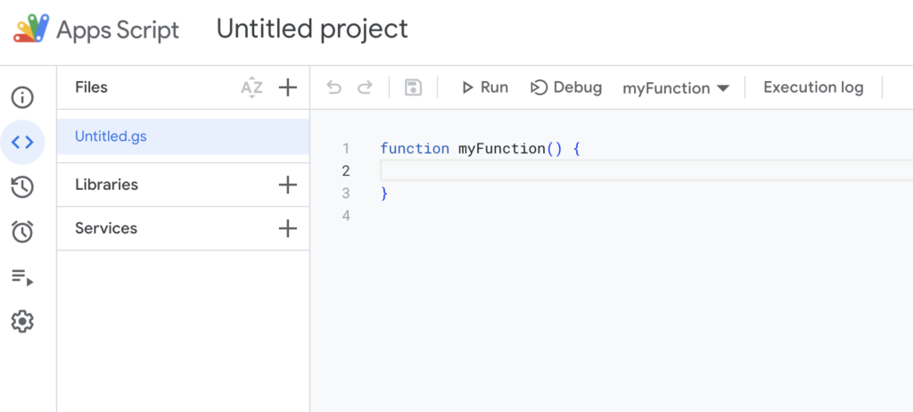Save project with floppy disk icon
Image resolution: width=913 pixels, height=412 pixels.
click(x=414, y=87)
